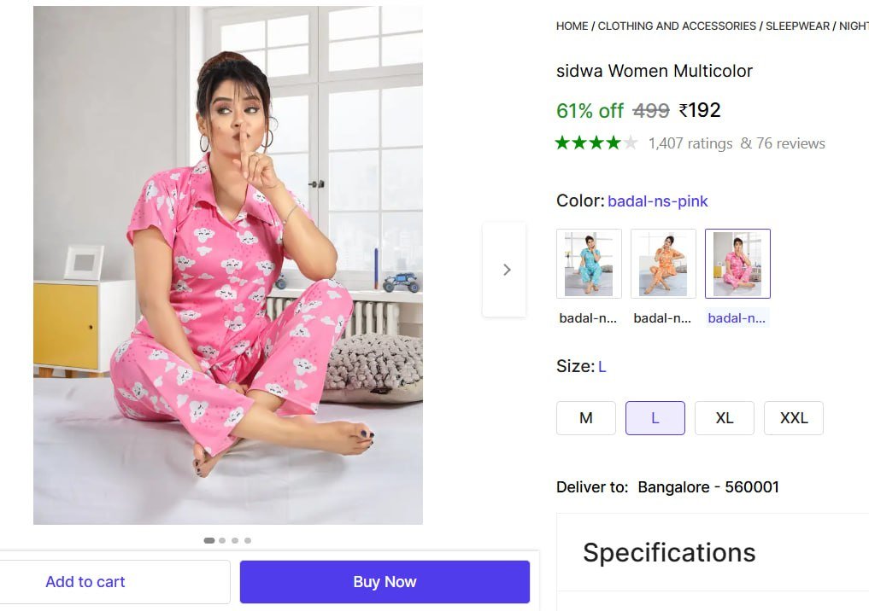Choose size XL
The image size is (869, 611).
click(725, 418)
